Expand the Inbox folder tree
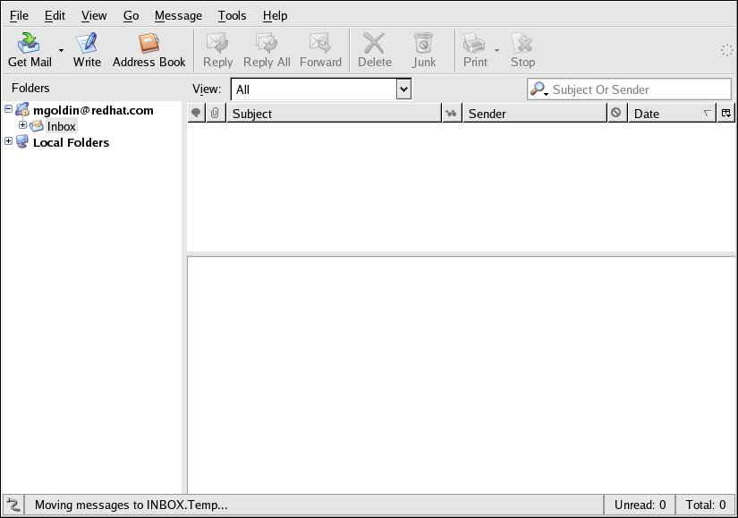This screenshot has width=738, height=518. [23, 125]
